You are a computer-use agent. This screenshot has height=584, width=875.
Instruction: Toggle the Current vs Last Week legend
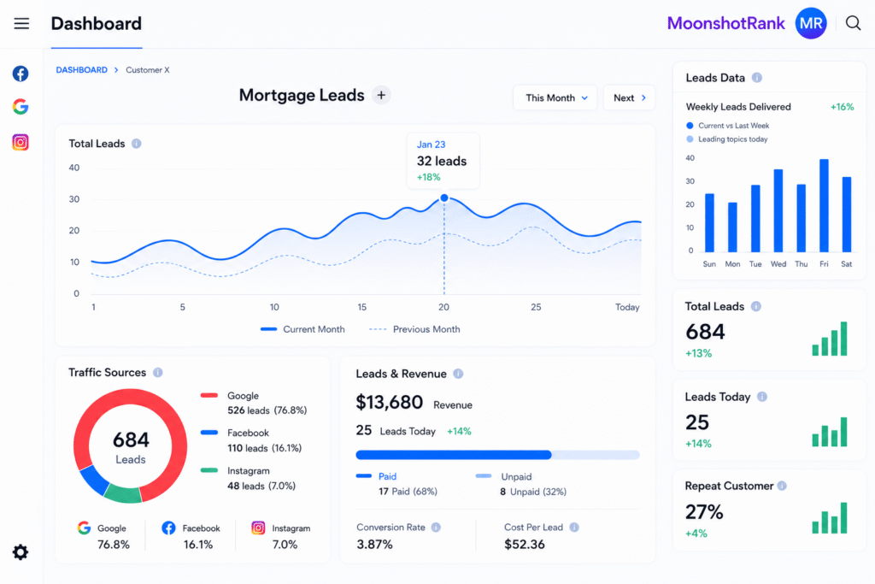pos(728,126)
